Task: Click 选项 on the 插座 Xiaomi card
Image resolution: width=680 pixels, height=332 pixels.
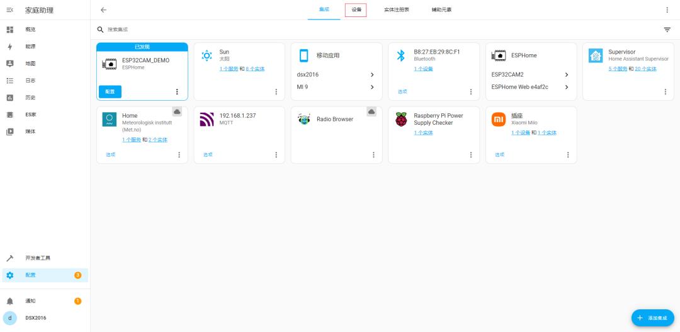Action: [x=499, y=154]
